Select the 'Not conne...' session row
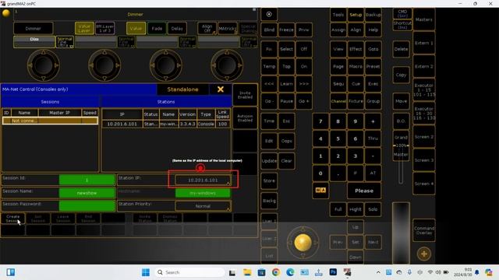499x280 pixels. [x=50, y=121]
